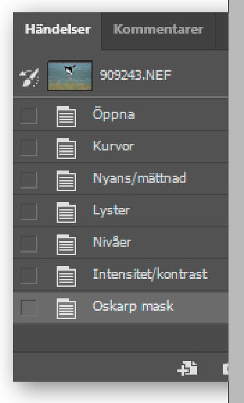
Task: Click the 909243.NEF snapshot name
Action: [x=135, y=76]
